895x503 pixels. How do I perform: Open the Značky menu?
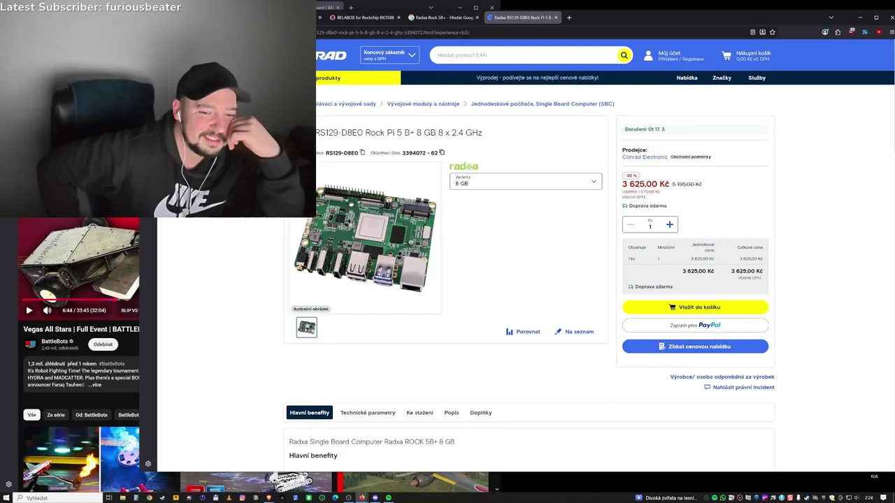pyautogui.click(x=722, y=78)
